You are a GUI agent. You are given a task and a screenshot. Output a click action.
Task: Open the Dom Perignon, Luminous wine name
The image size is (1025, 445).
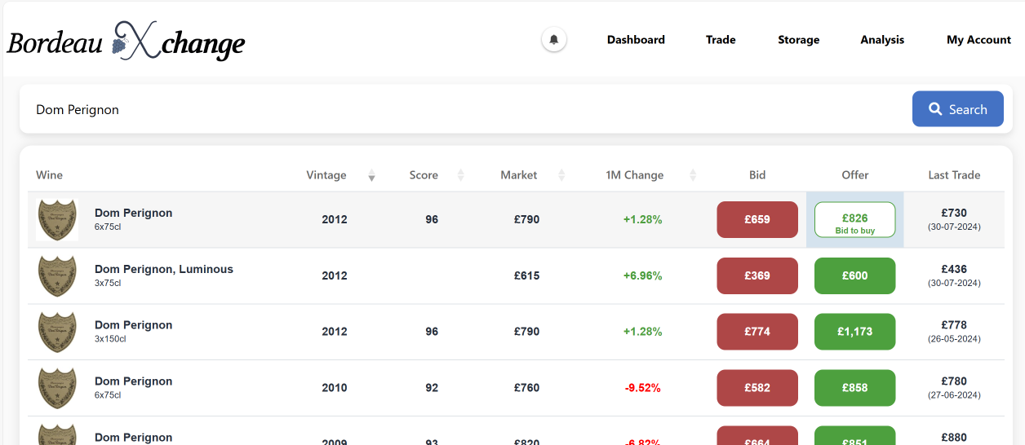[164, 269]
